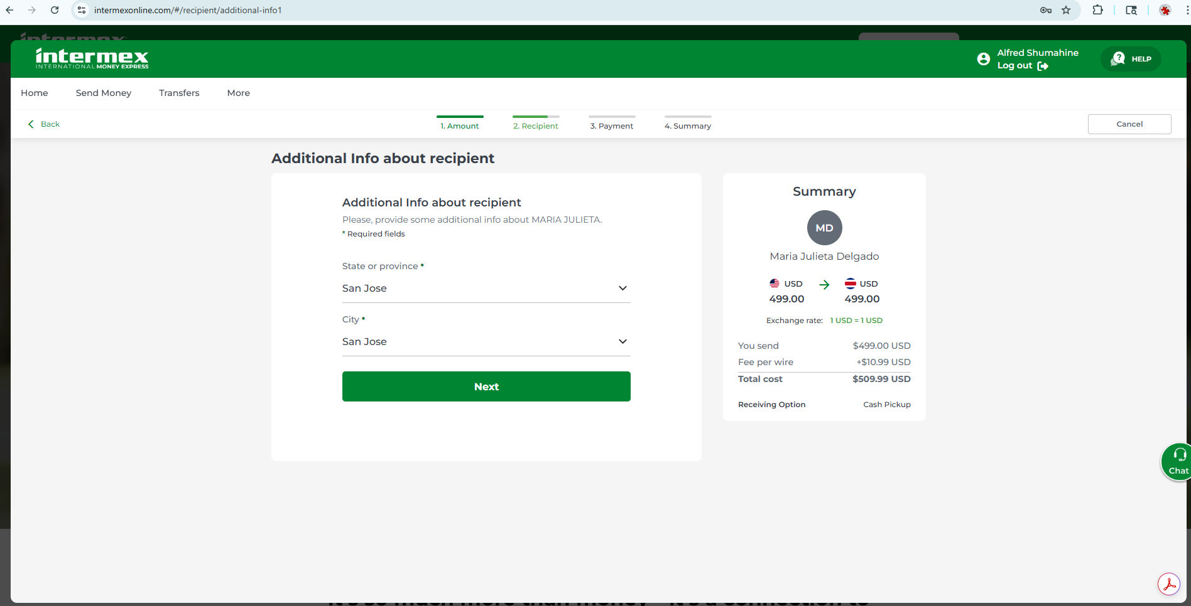Open the More navigation menu
The width and height of the screenshot is (1191, 606).
[238, 93]
